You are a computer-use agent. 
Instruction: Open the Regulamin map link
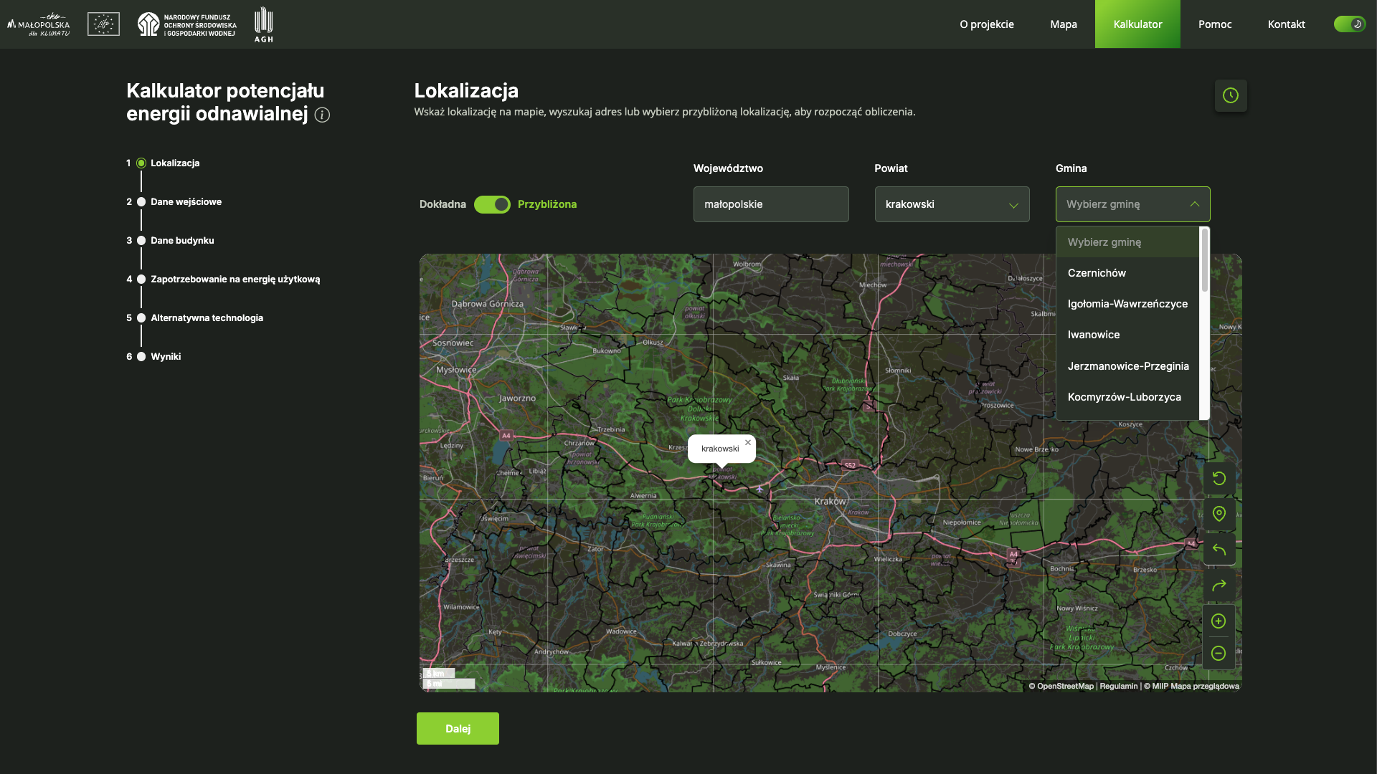coord(1119,686)
